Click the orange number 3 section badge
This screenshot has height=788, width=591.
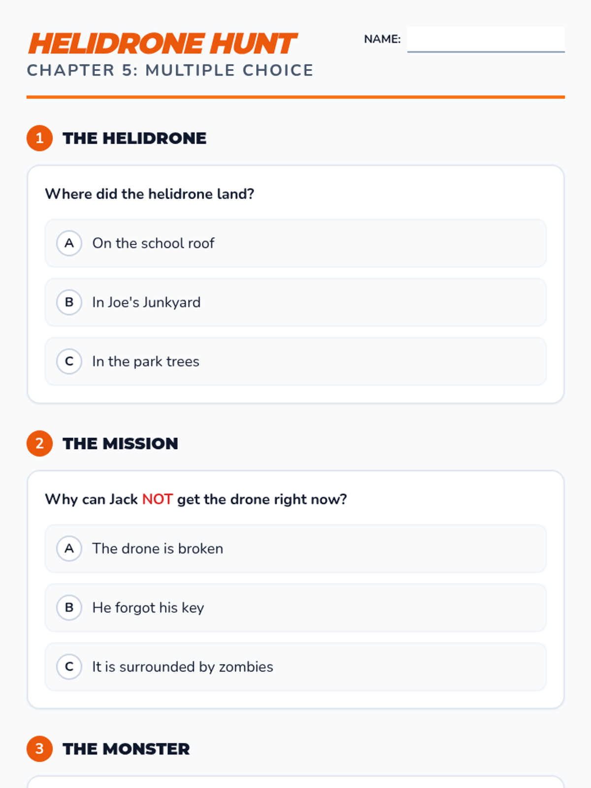pos(39,749)
